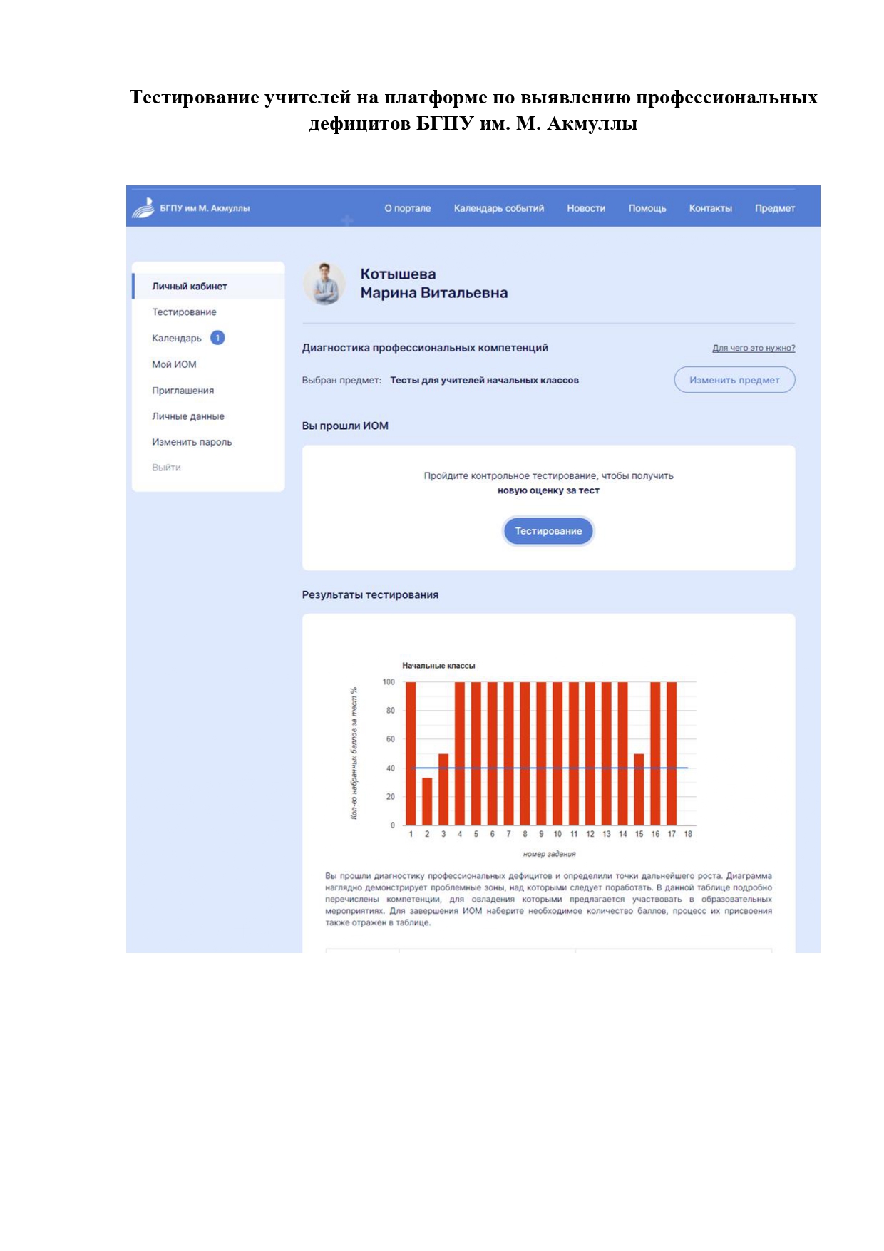884x1251 pixels.
Task: Open Контакты in the header
Action: pos(711,208)
